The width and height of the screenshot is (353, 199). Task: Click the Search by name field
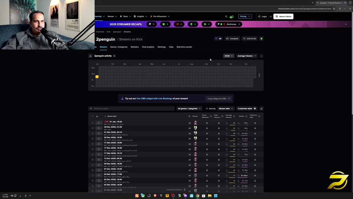click(132, 109)
